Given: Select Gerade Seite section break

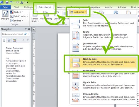Looking at the screenshot, I should coord(103,86).
